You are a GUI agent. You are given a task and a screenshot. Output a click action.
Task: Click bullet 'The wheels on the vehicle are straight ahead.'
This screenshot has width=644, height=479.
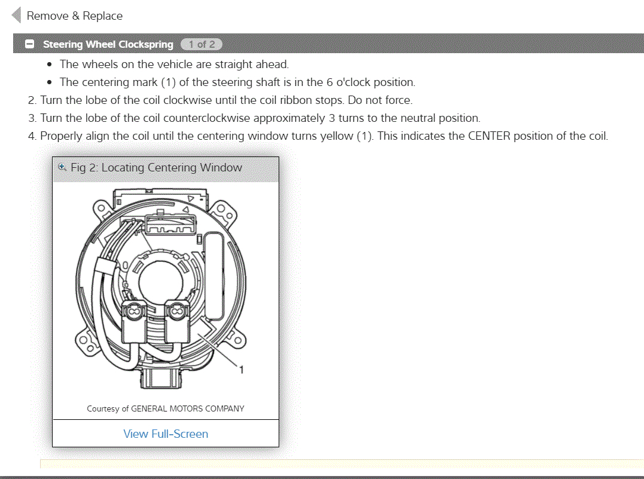(x=174, y=65)
